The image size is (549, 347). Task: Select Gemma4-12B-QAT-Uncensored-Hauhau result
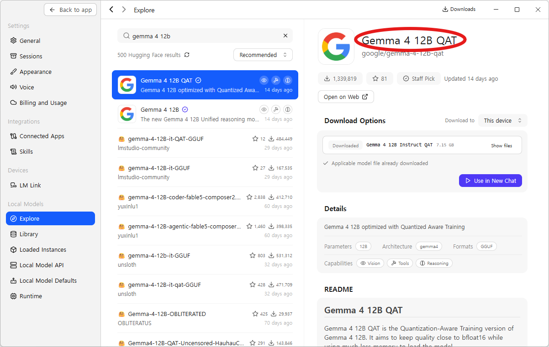tap(205, 340)
